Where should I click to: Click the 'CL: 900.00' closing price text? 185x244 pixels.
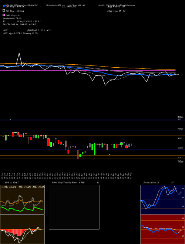point(69,7)
